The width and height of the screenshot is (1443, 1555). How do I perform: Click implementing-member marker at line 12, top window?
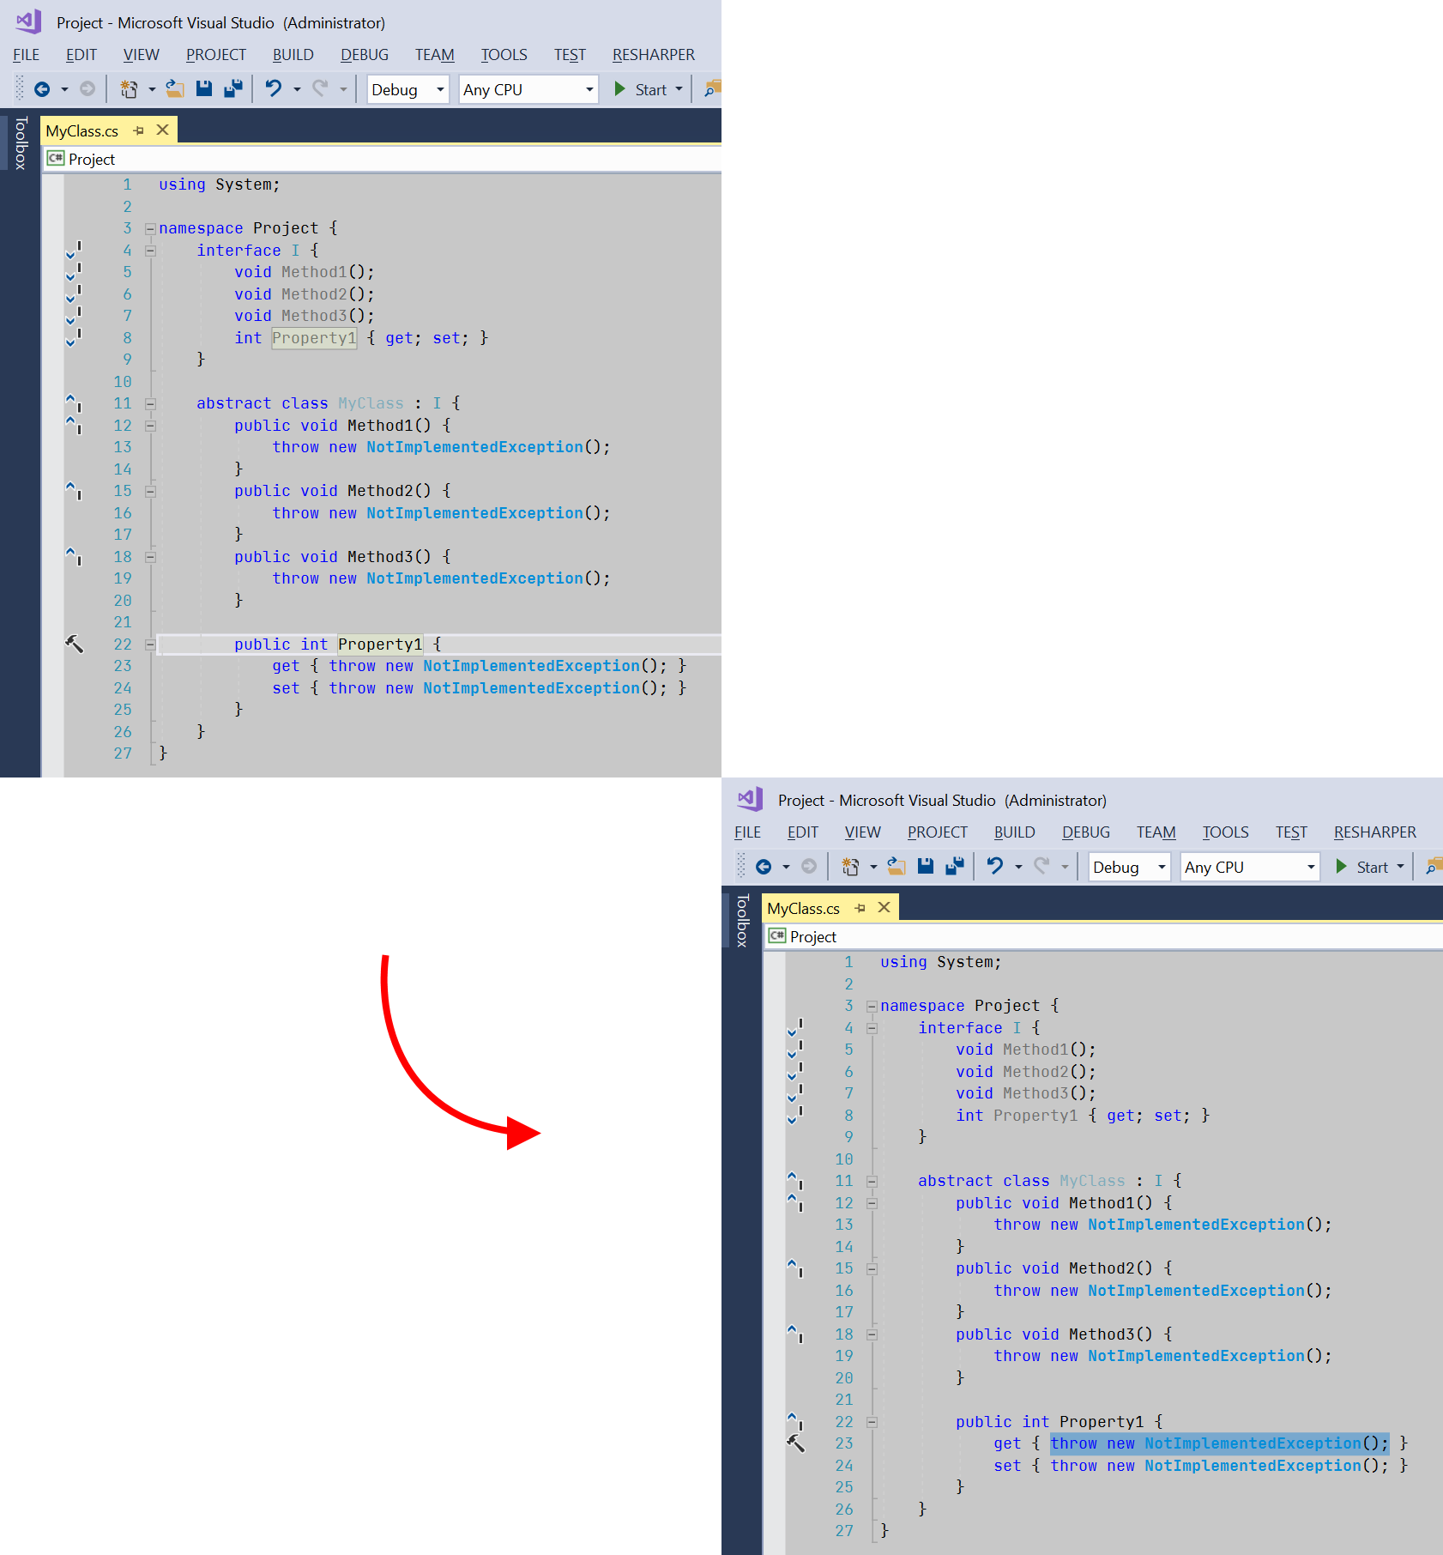(74, 425)
